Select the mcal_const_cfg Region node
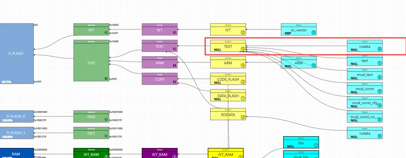Viewport: 406px width, 158px height. point(365,102)
